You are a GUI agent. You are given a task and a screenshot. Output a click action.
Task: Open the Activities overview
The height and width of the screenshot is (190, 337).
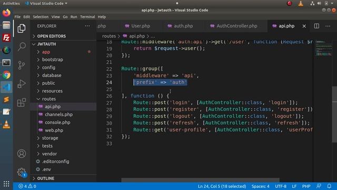point(11,4)
